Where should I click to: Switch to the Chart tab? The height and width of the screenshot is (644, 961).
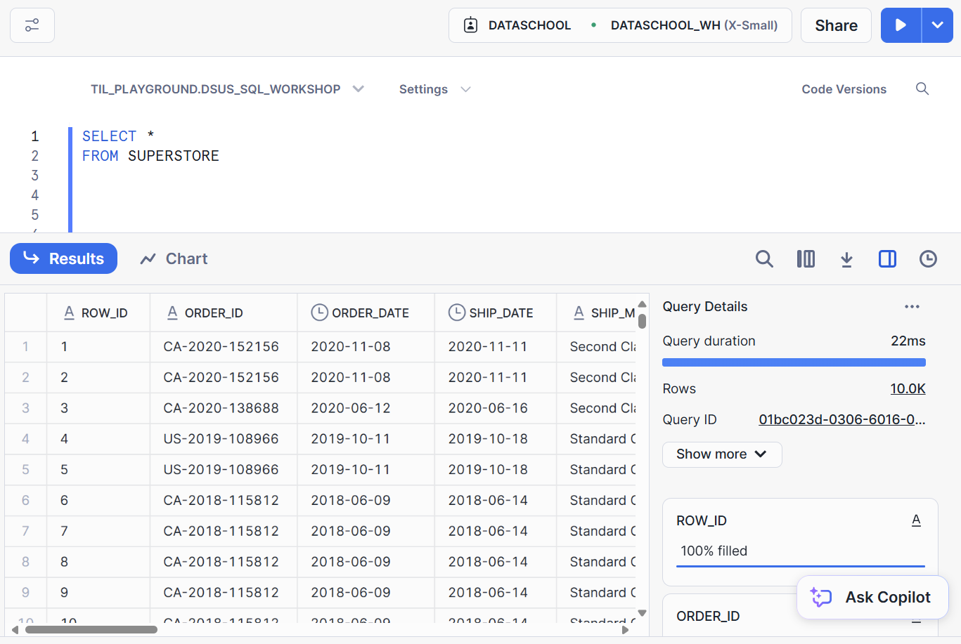[174, 259]
